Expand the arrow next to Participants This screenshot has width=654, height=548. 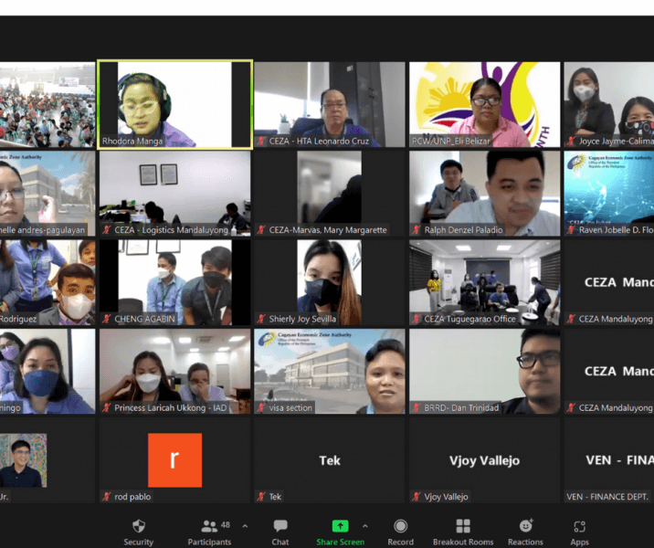click(x=245, y=526)
